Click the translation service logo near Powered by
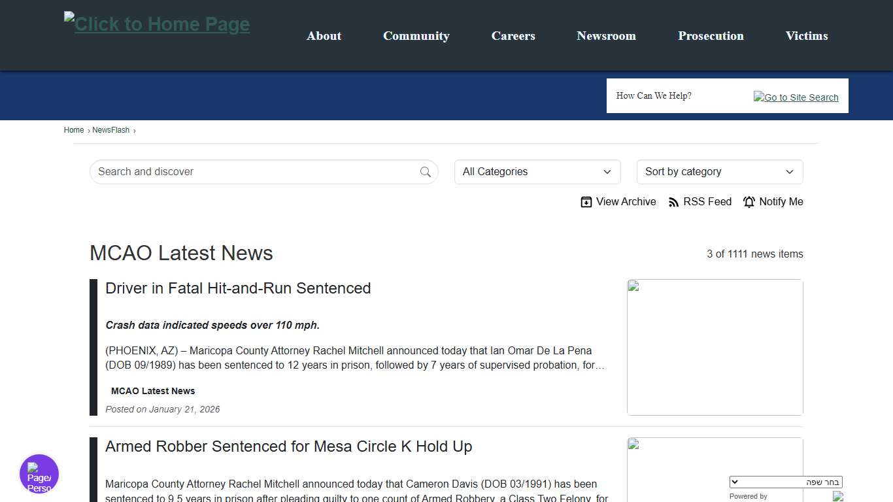Screen dimensions: 893x502 pos(839,497)
